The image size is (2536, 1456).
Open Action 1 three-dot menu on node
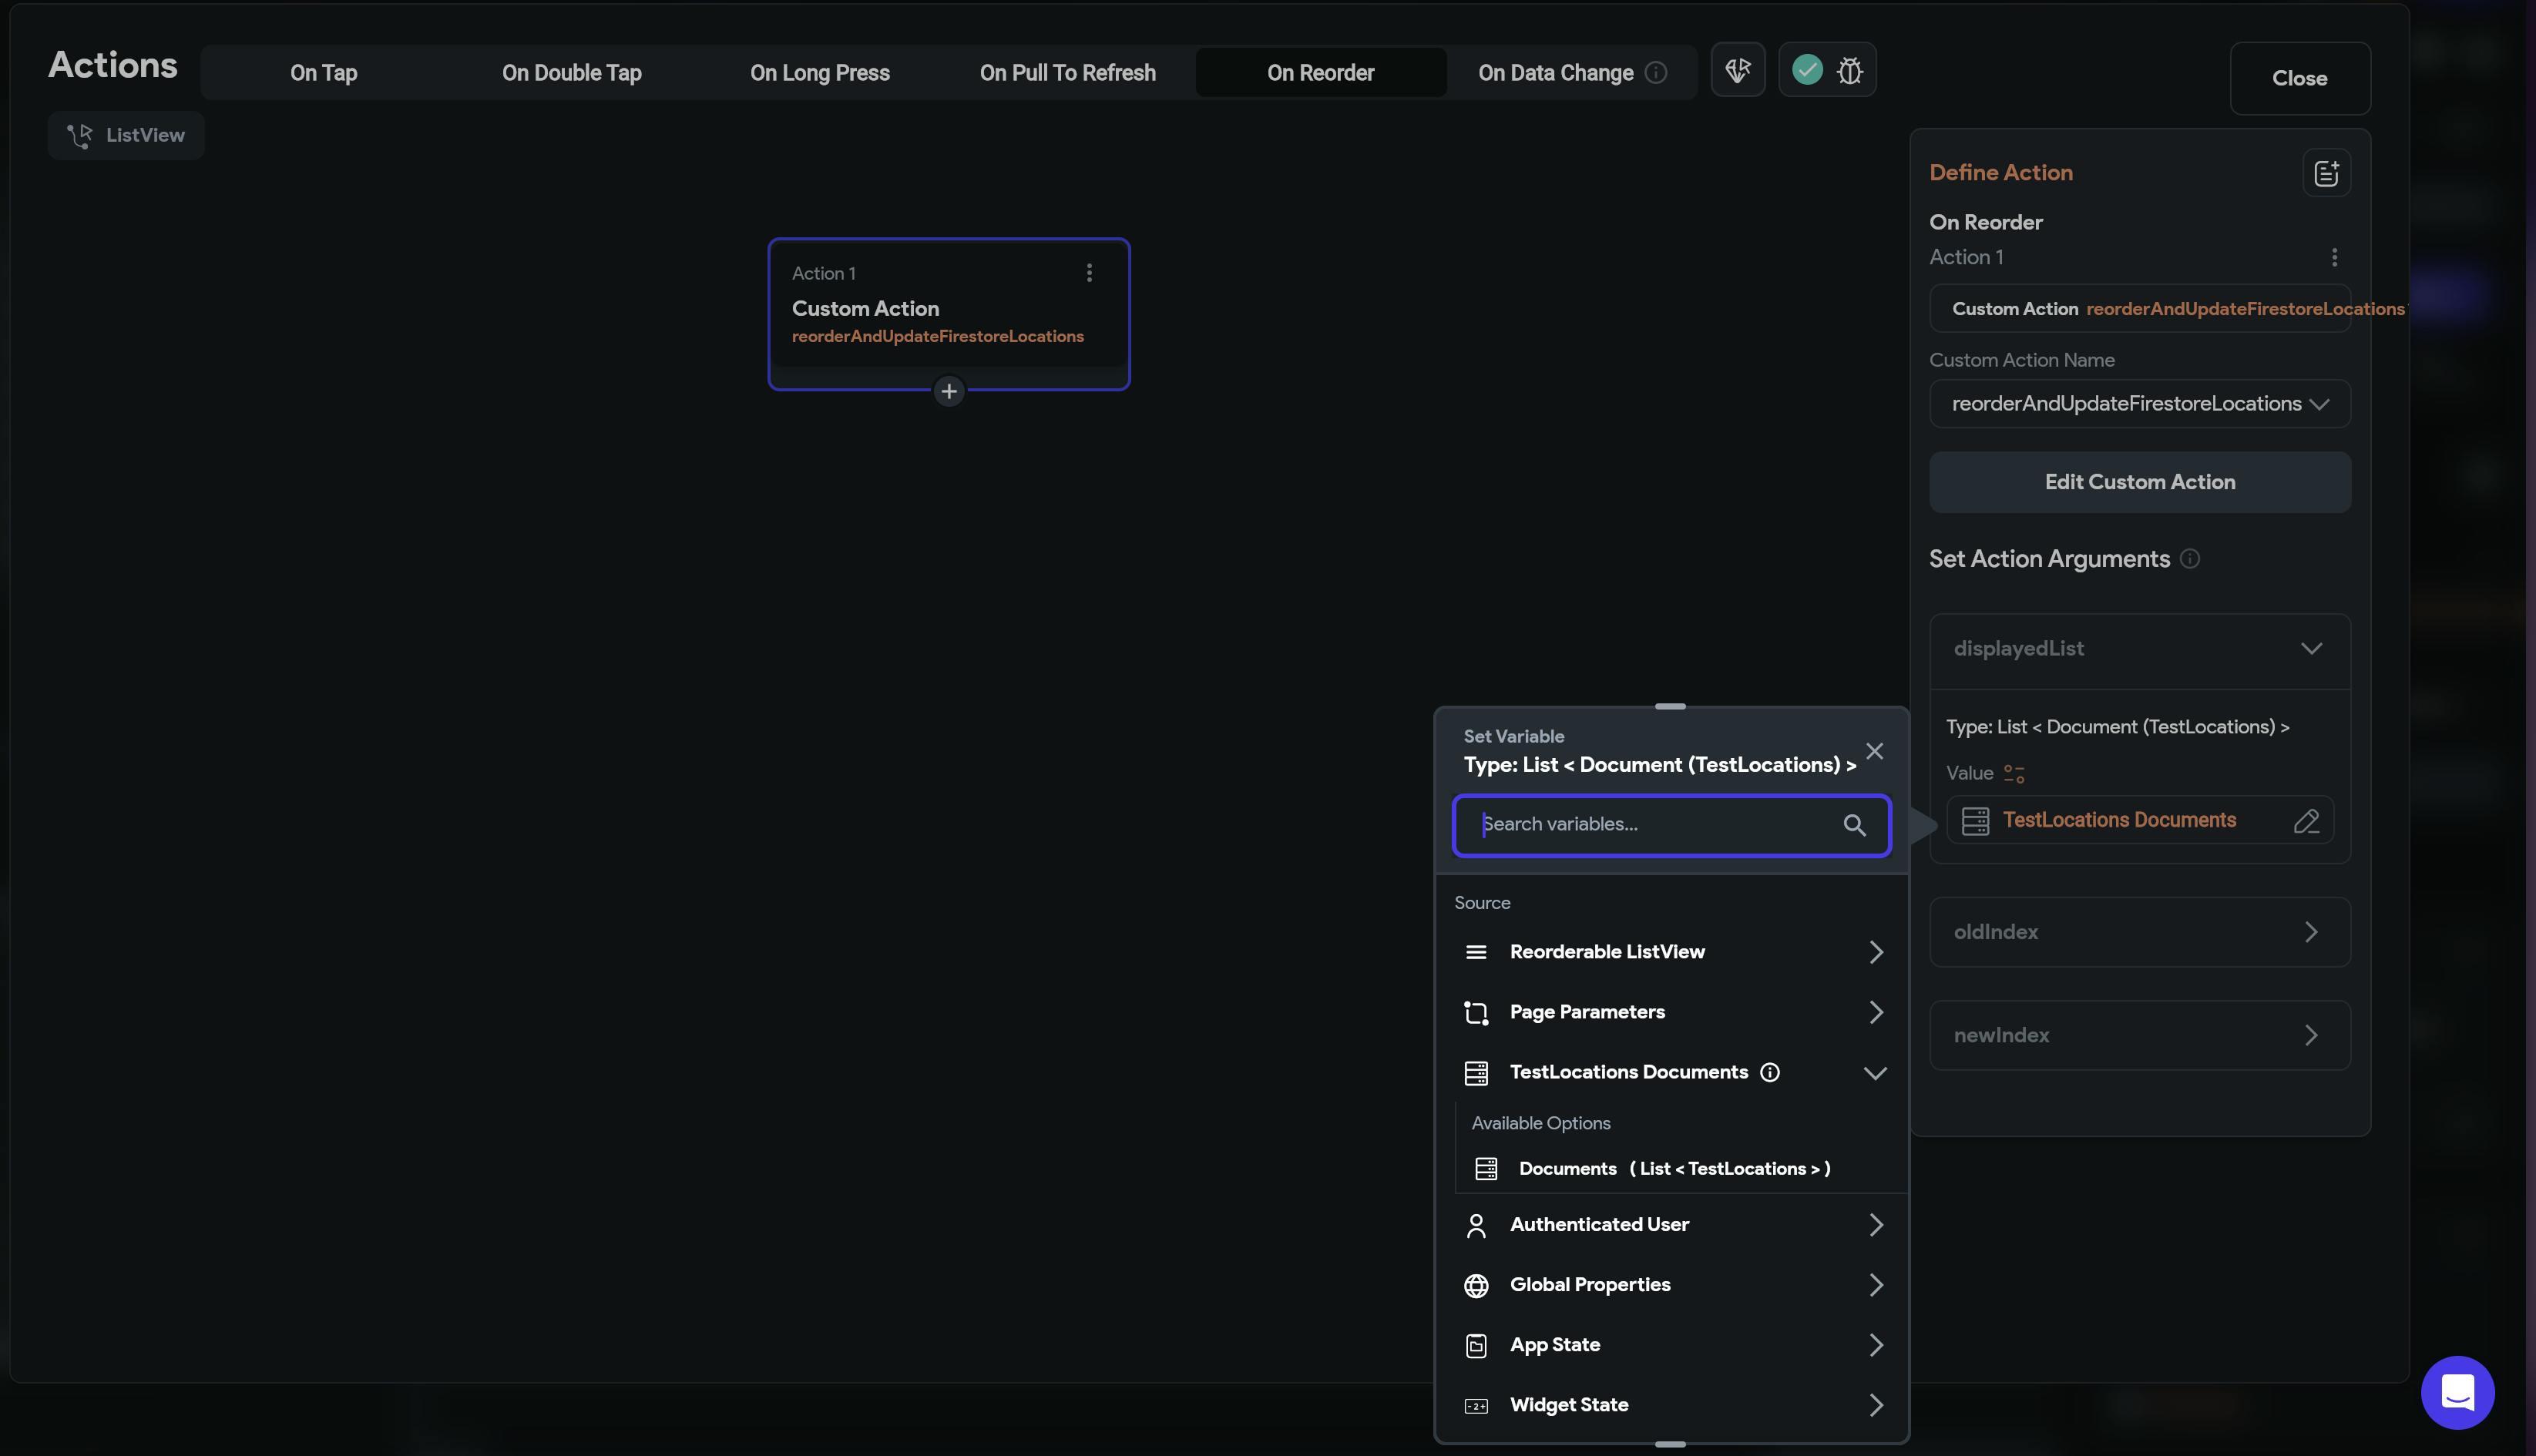1089,273
